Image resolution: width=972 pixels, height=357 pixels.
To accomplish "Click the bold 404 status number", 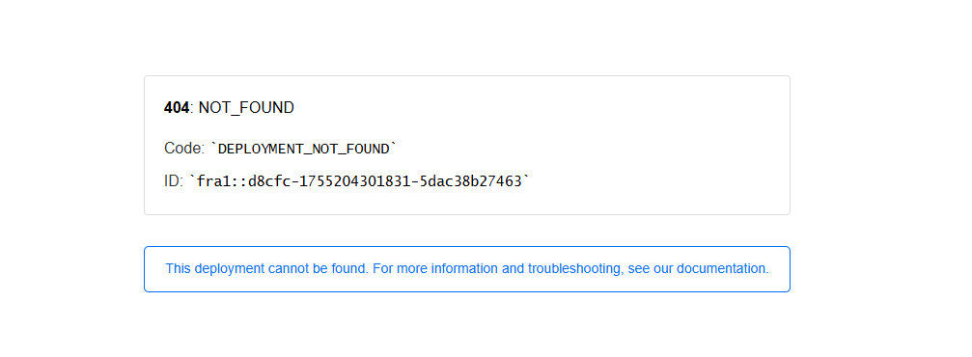I will coord(177,108).
